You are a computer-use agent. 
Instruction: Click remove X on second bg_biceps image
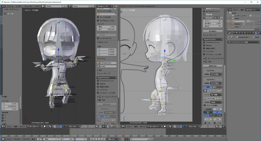220,79
